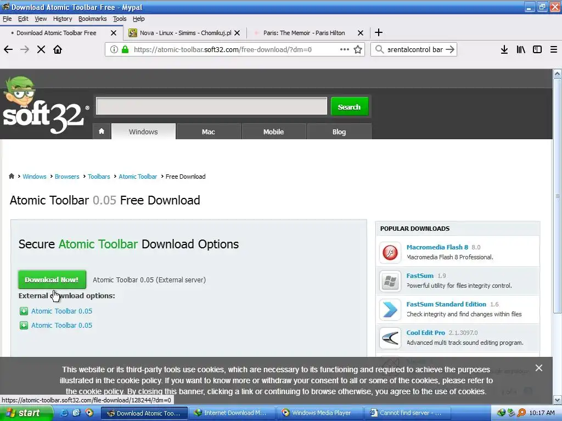The image size is (562, 421).
Task: Select the Mac site tab
Action: [x=208, y=132]
